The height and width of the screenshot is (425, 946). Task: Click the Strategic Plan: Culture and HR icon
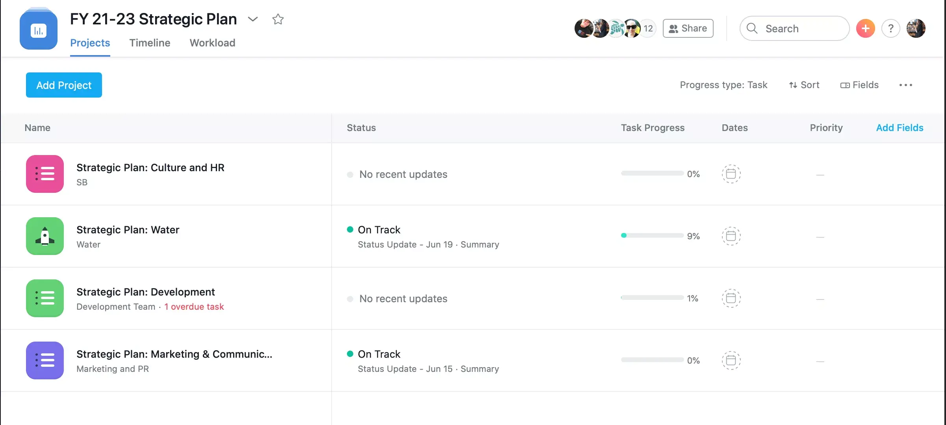click(45, 174)
